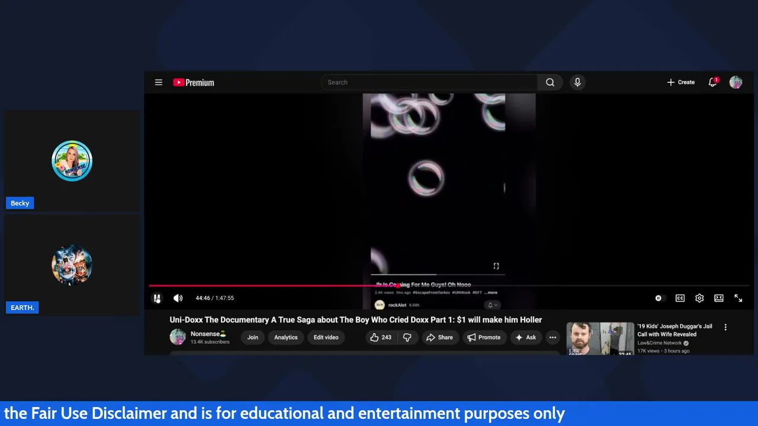Open the Ask AI button
This screenshot has width=758, height=426.
(525, 337)
